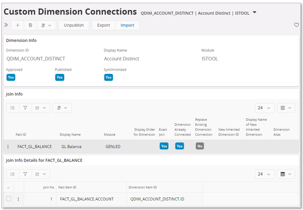Screen dimensions: 303x210
Task: Select all rows via header checkmark
Action: pyautogui.click(x=9, y=188)
